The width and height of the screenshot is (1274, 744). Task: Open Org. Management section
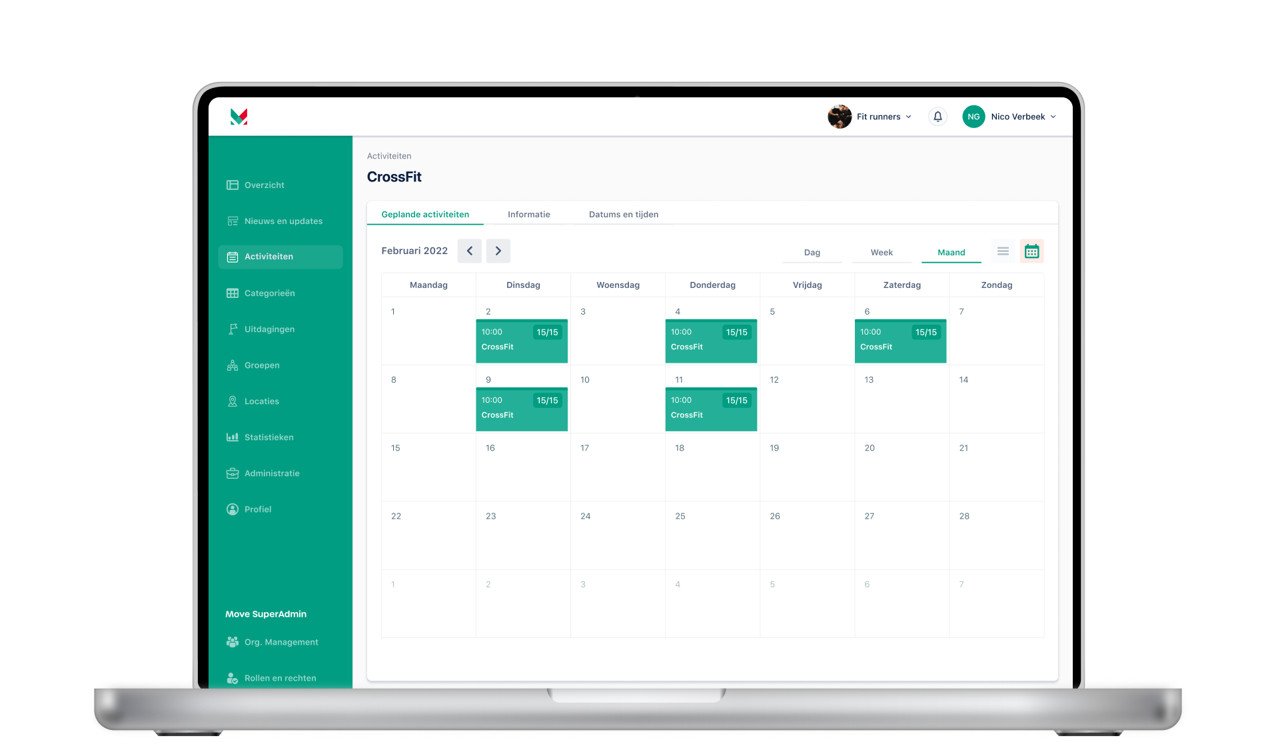click(x=281, y=642)
